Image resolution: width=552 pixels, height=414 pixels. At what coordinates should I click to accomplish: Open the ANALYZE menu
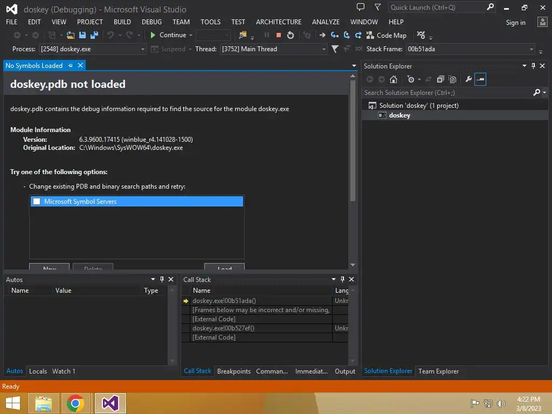(x=326, y=22)
